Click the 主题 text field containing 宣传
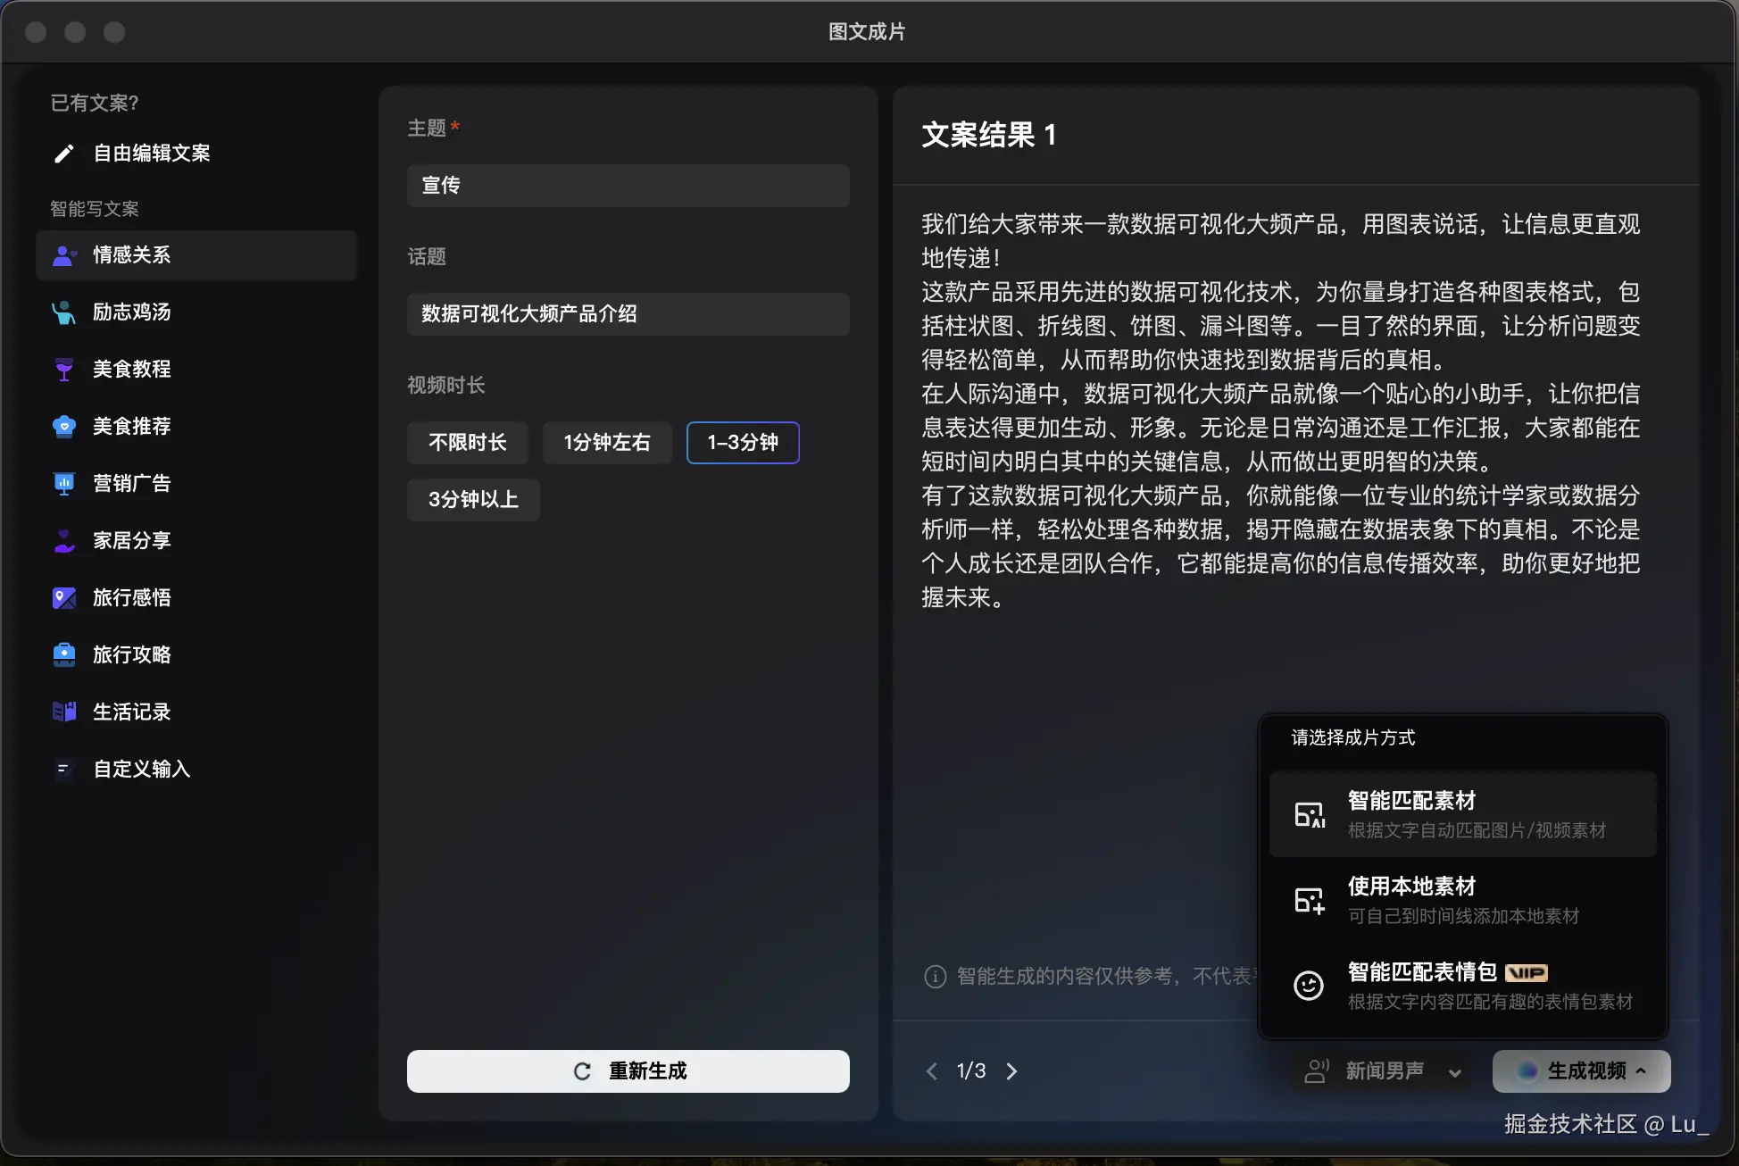Viewport: 1739px width, 1166px height. point(628,186)
